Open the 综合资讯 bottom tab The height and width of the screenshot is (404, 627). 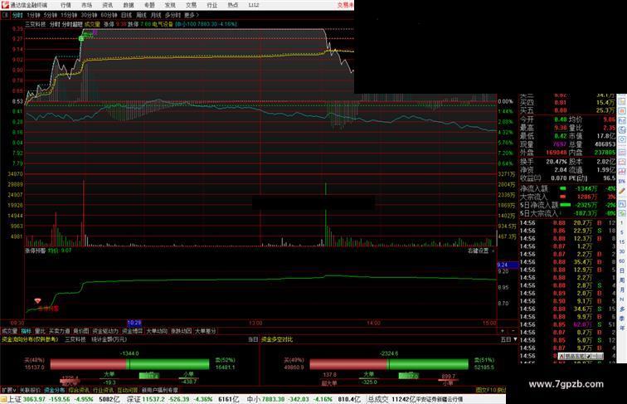click(79, 390)
